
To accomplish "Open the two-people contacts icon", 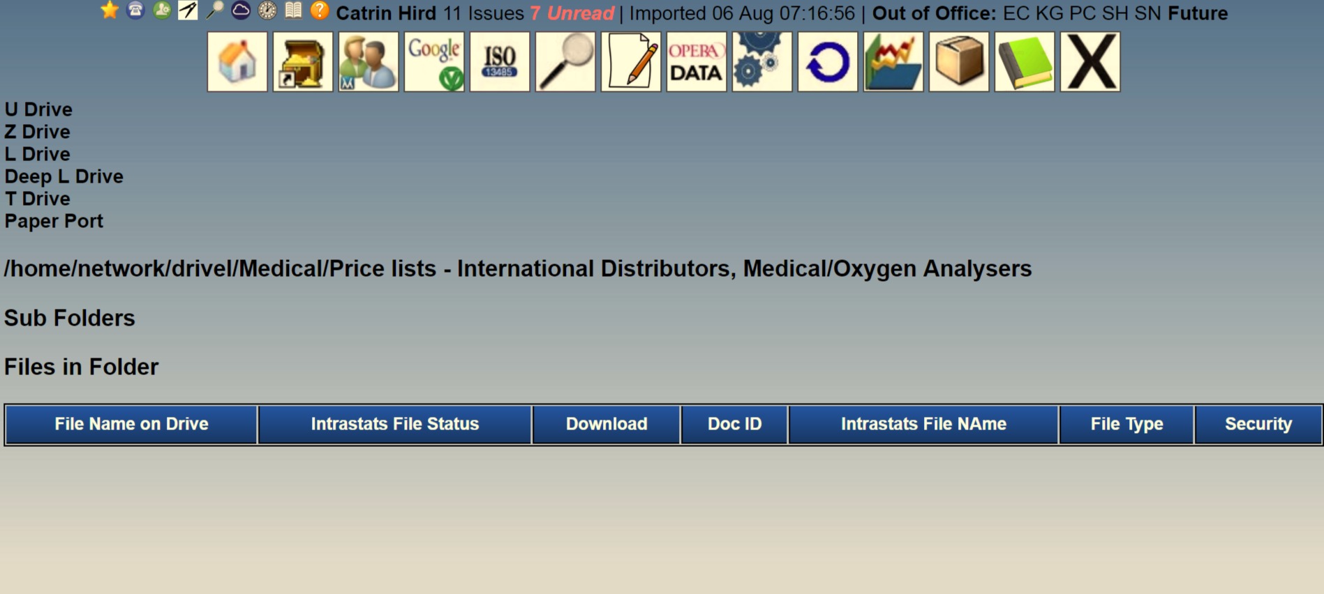I will 369,62.
